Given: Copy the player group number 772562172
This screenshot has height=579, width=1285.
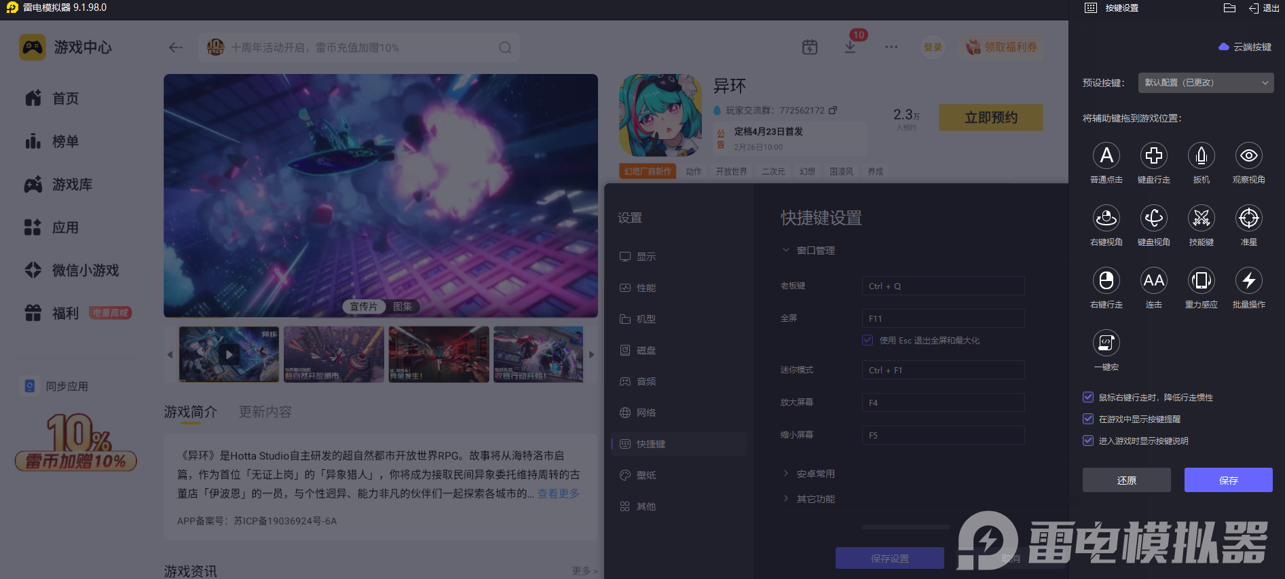Looking at the screenshot, I should 833,110.
